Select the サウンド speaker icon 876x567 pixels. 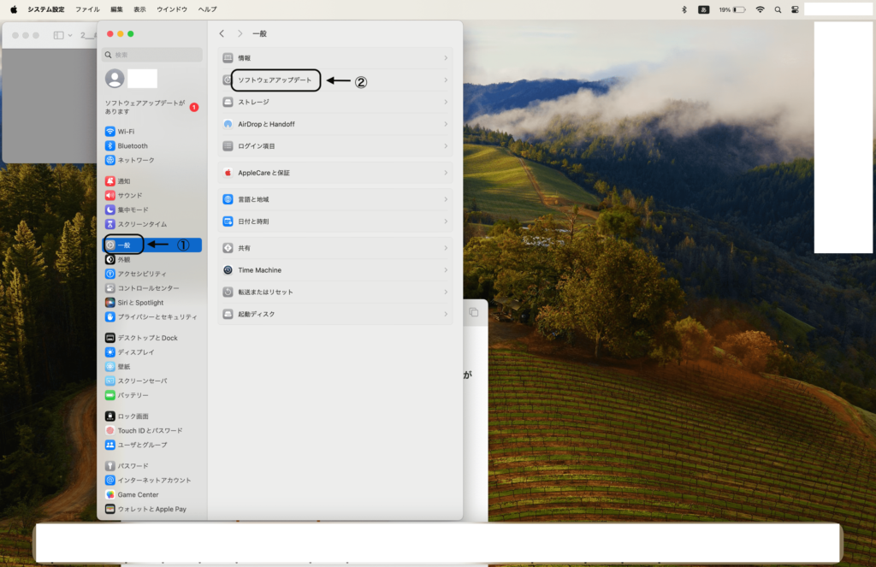(110, 196)
